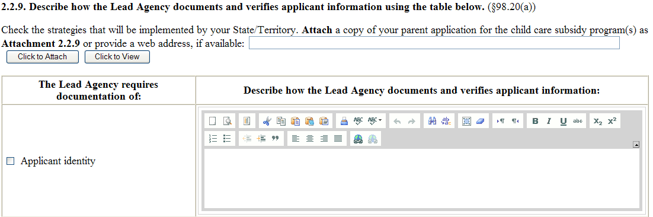653x217 pixels.
Task: Insert a numbered list
Action: [213, 139]
